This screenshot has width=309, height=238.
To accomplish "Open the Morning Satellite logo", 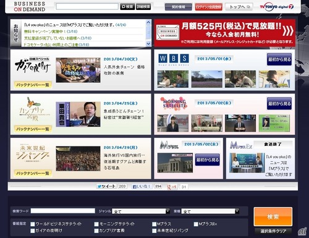I will (174, 103).
